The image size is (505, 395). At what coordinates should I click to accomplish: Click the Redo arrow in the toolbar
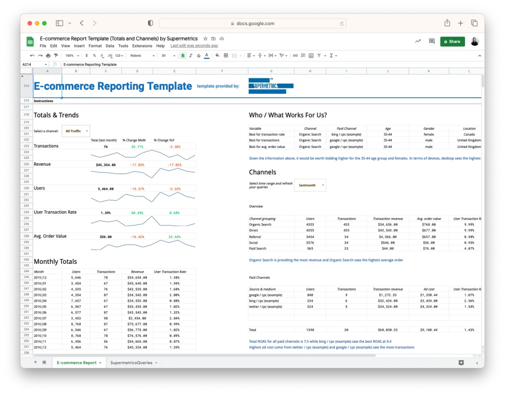pos(40,56)
